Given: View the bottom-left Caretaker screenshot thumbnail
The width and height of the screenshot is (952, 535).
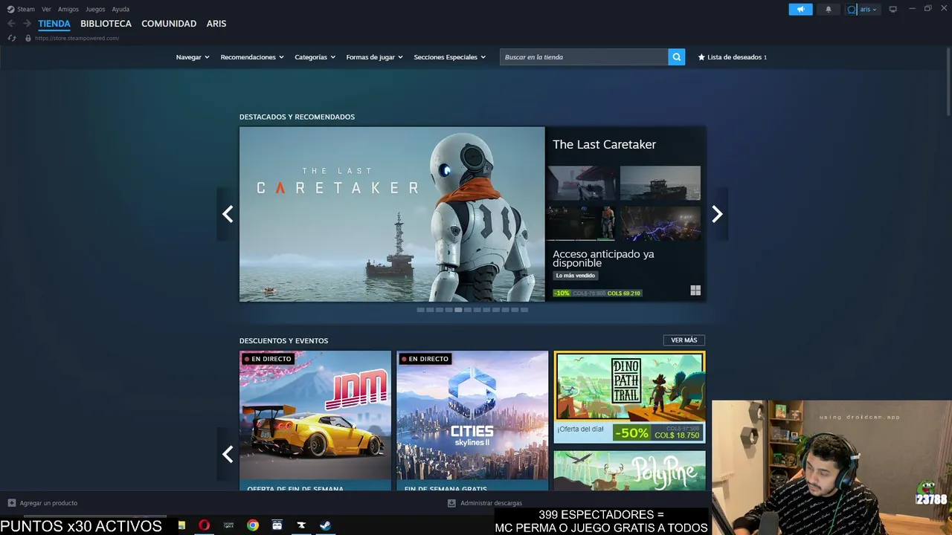Looking at the screenshot, I should (582, 223).
